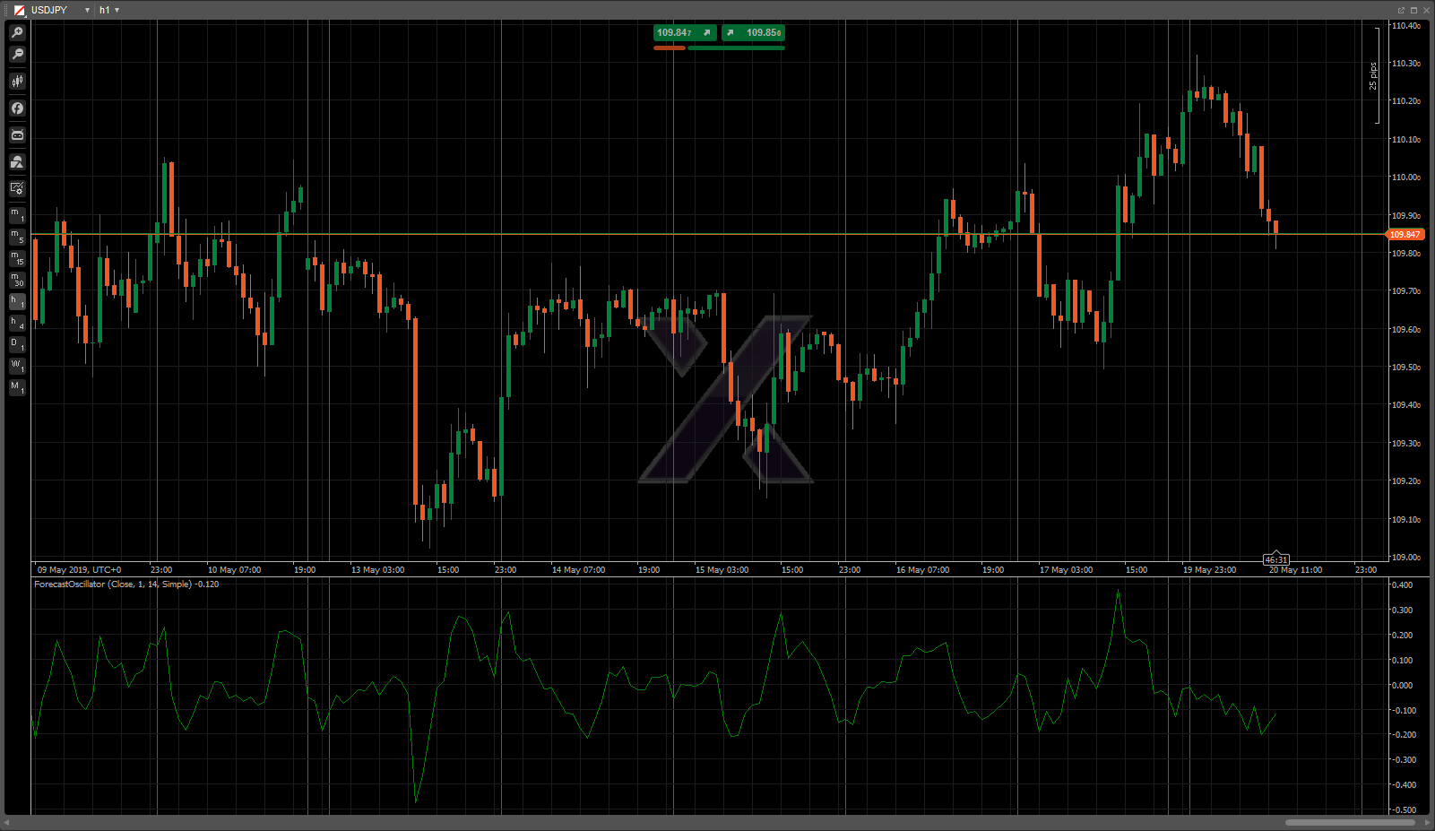Select the W1 weekly timeframe

click(x=17, y=366)
